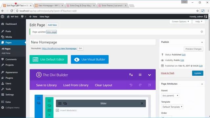Go back in browser

click(3, 11)
